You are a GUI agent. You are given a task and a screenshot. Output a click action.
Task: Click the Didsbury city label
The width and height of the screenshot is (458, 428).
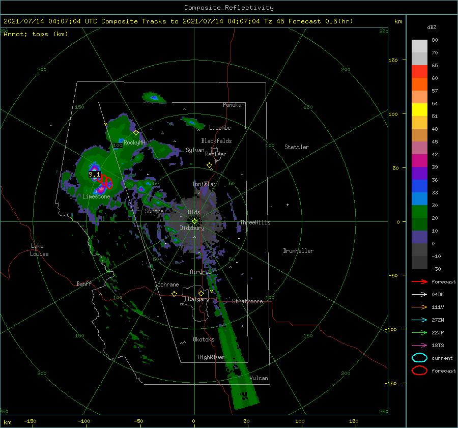(192, 228)
